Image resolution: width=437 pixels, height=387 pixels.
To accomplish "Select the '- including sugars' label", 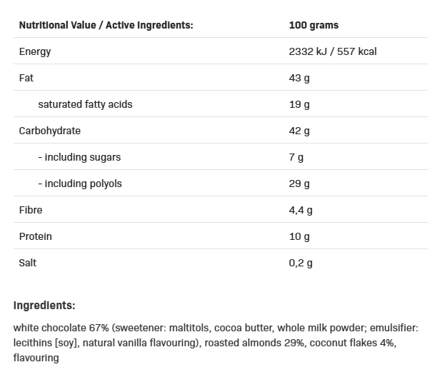I will click(x=79, y=157).
